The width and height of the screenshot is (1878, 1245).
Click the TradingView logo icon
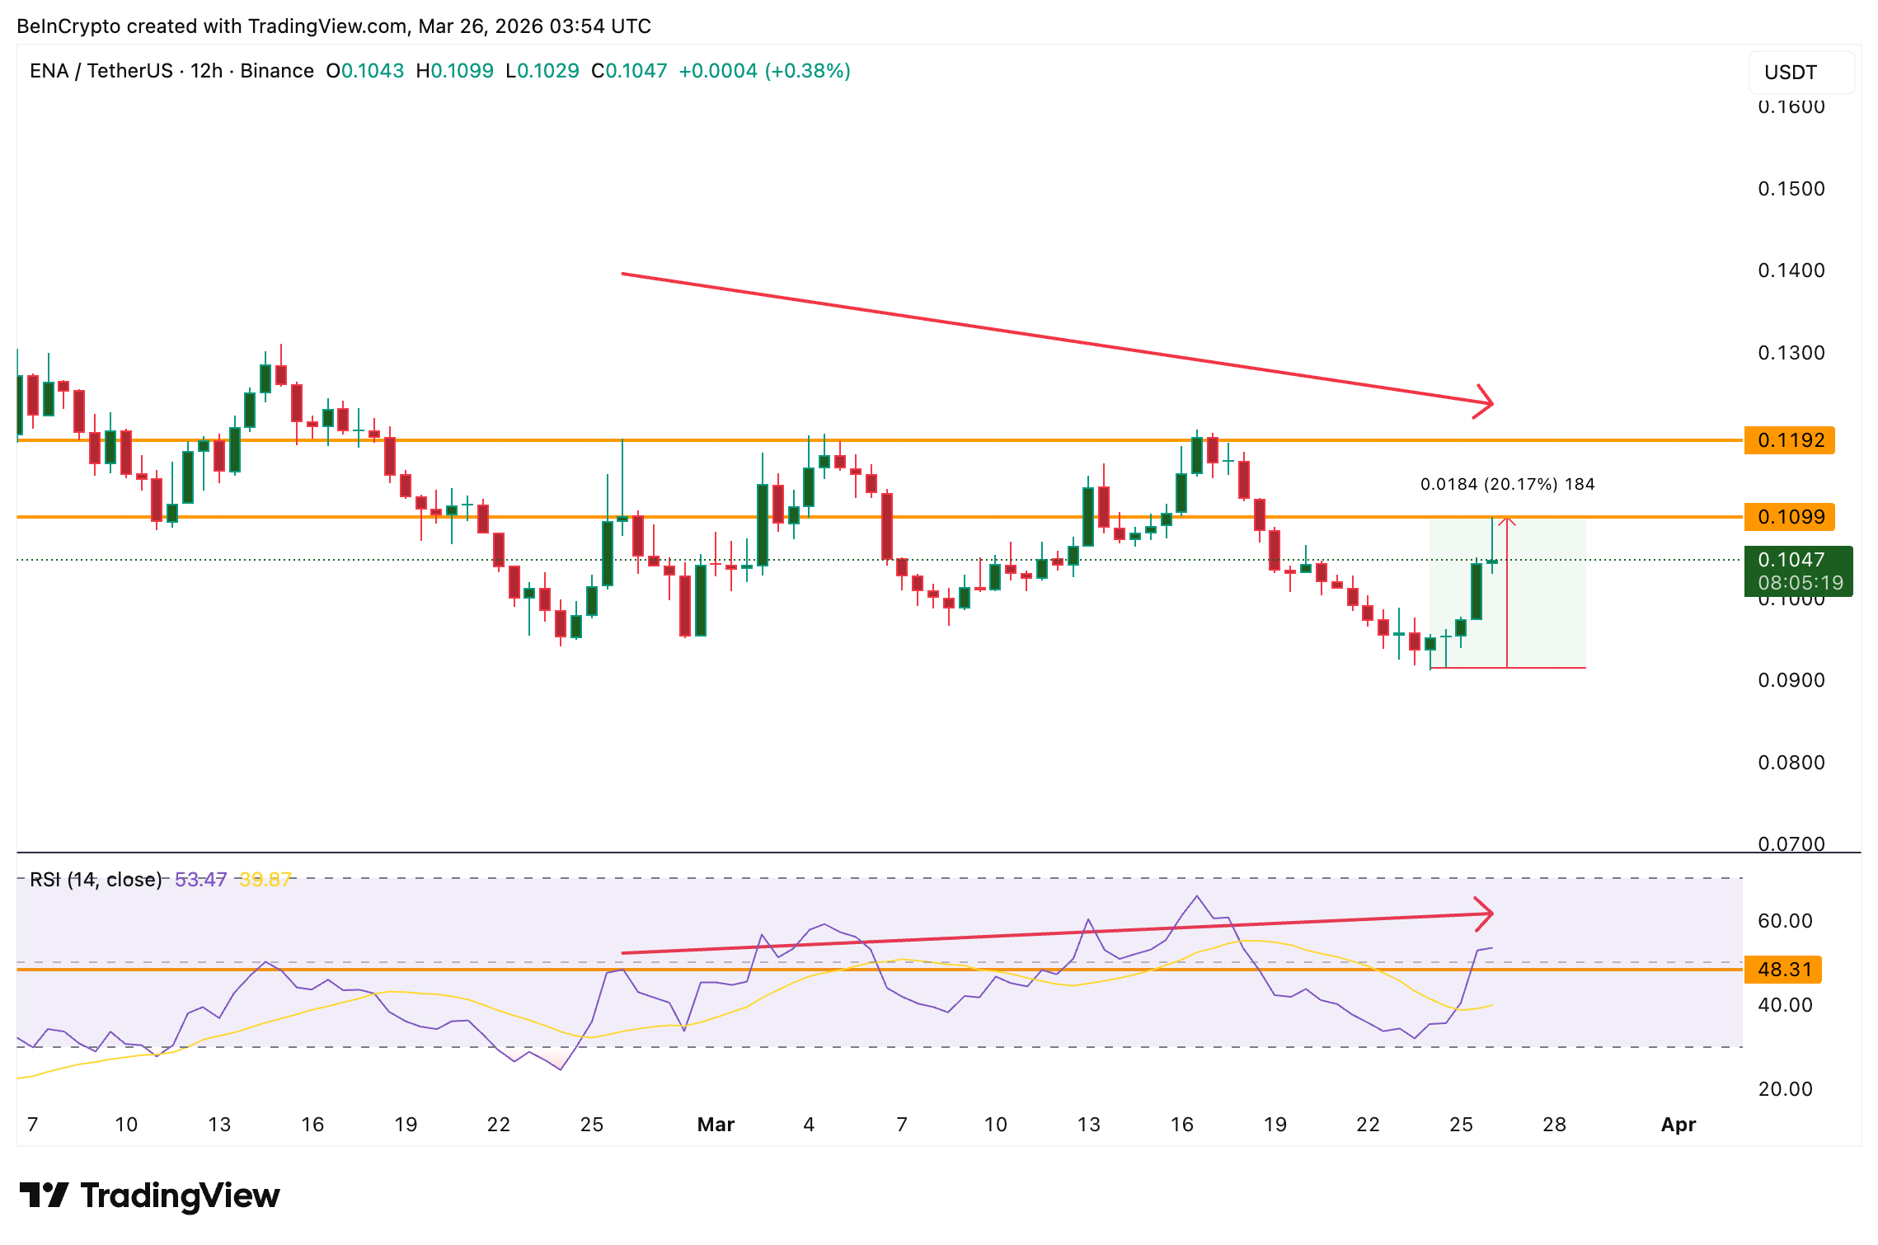[x=43, y=1196]
